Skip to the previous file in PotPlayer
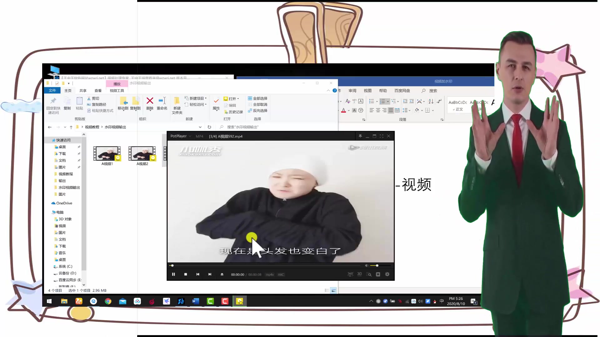The height and width of the screenshot is (337, 600). [x=197, y=274]
